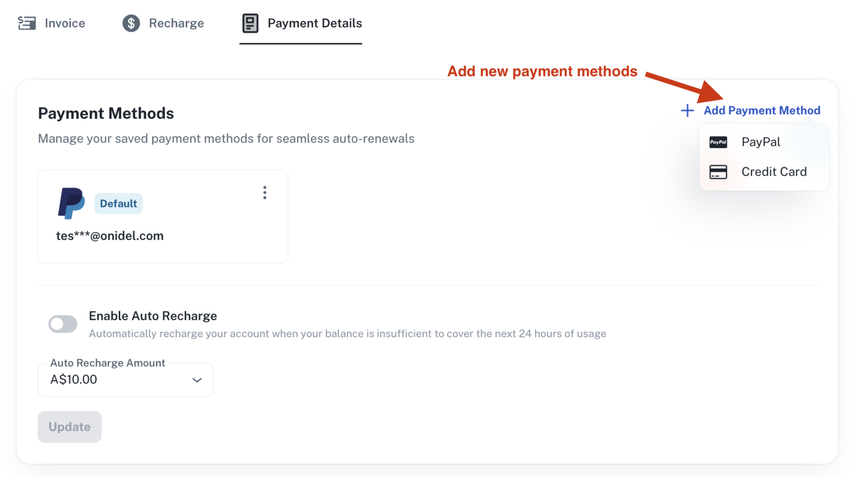Click the large PayPal logo on saved card

(x=71, y=203)
